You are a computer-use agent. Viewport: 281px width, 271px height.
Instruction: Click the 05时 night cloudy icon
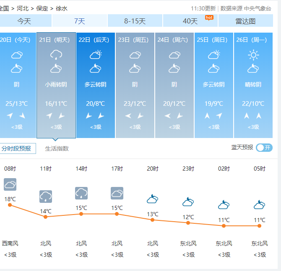pos(259,205)
